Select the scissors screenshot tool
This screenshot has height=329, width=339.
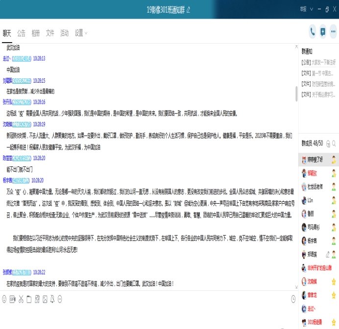click(x=21, y=299)
